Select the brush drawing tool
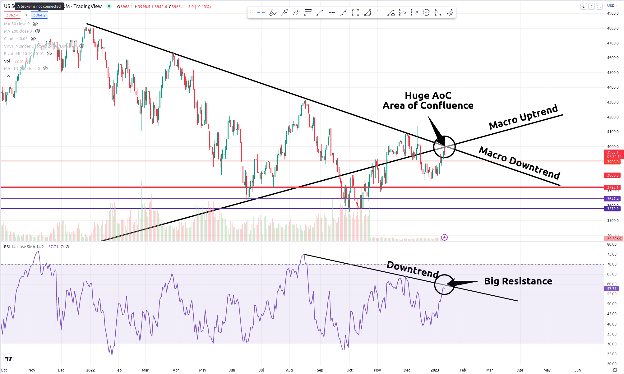624x374 pixels. coord(296,13)
